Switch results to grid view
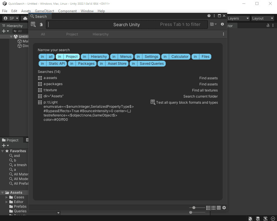The height and width of the screenshot is (221, 277). pyautogui.click(x=214, y=208)
